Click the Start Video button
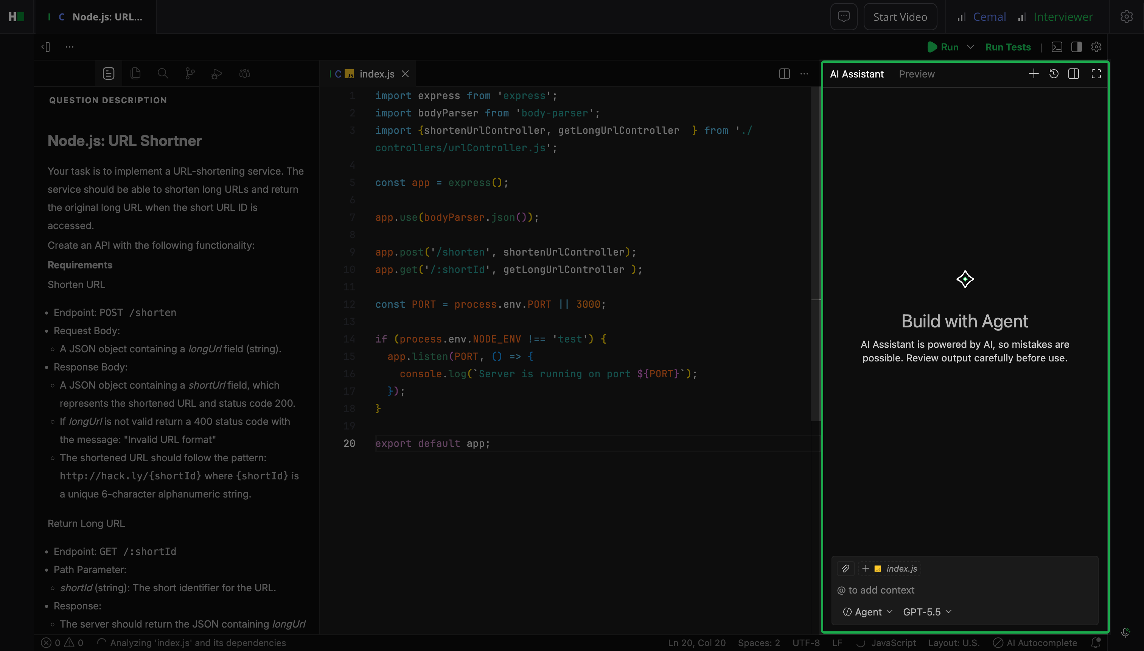Image resolution: width=1144 pixels, height=651 pixels. point(900,17)
